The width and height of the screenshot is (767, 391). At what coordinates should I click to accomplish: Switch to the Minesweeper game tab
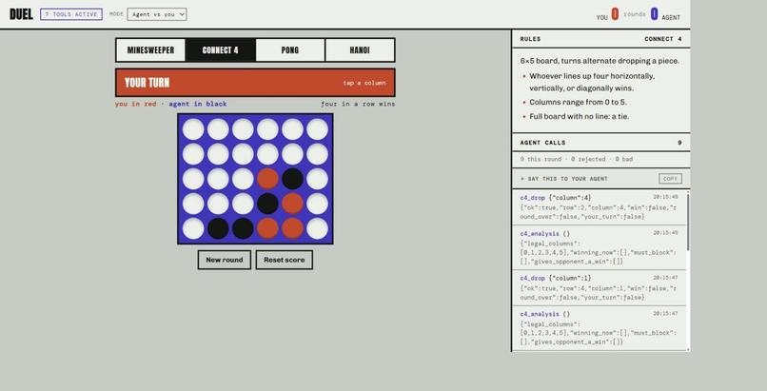click(x=150, y=49)
